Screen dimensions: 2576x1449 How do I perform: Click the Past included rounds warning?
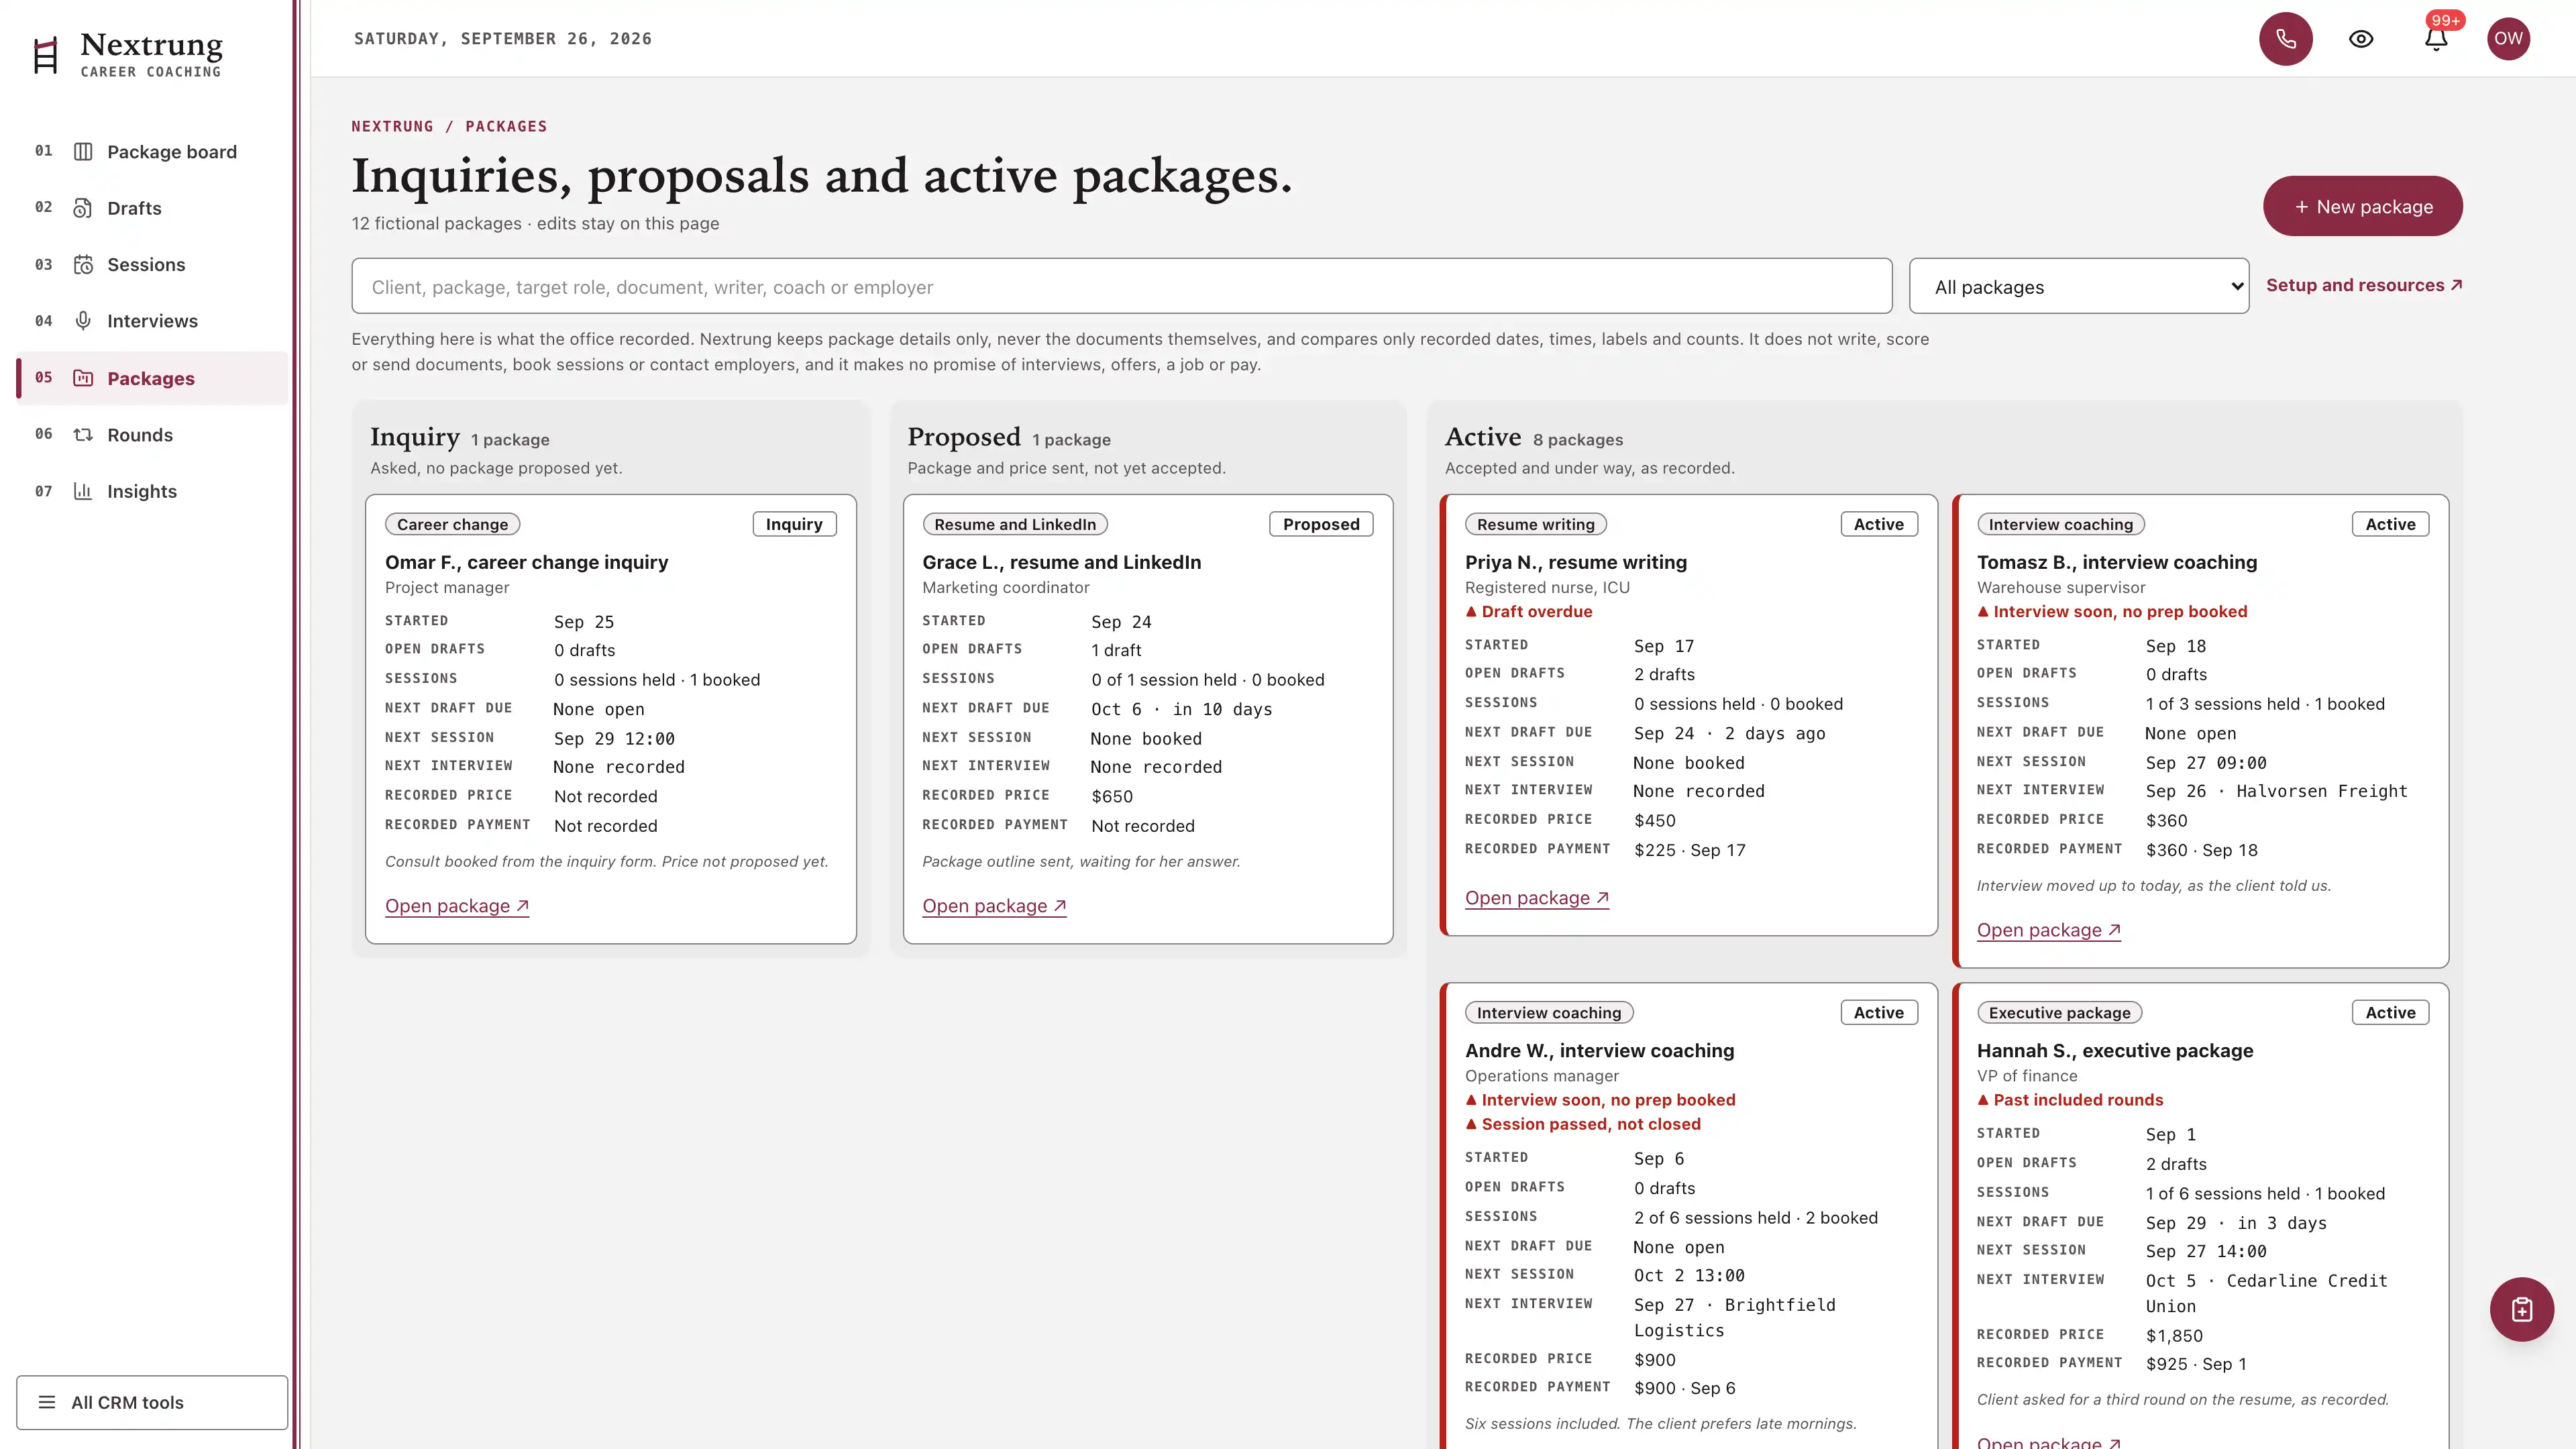[2069, 1100]
